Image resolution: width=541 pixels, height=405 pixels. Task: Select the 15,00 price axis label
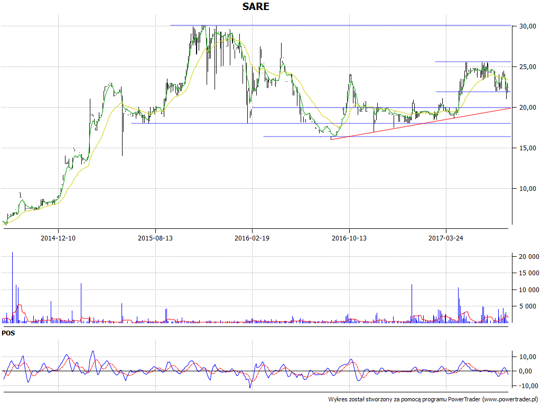[x=528, y=148]
